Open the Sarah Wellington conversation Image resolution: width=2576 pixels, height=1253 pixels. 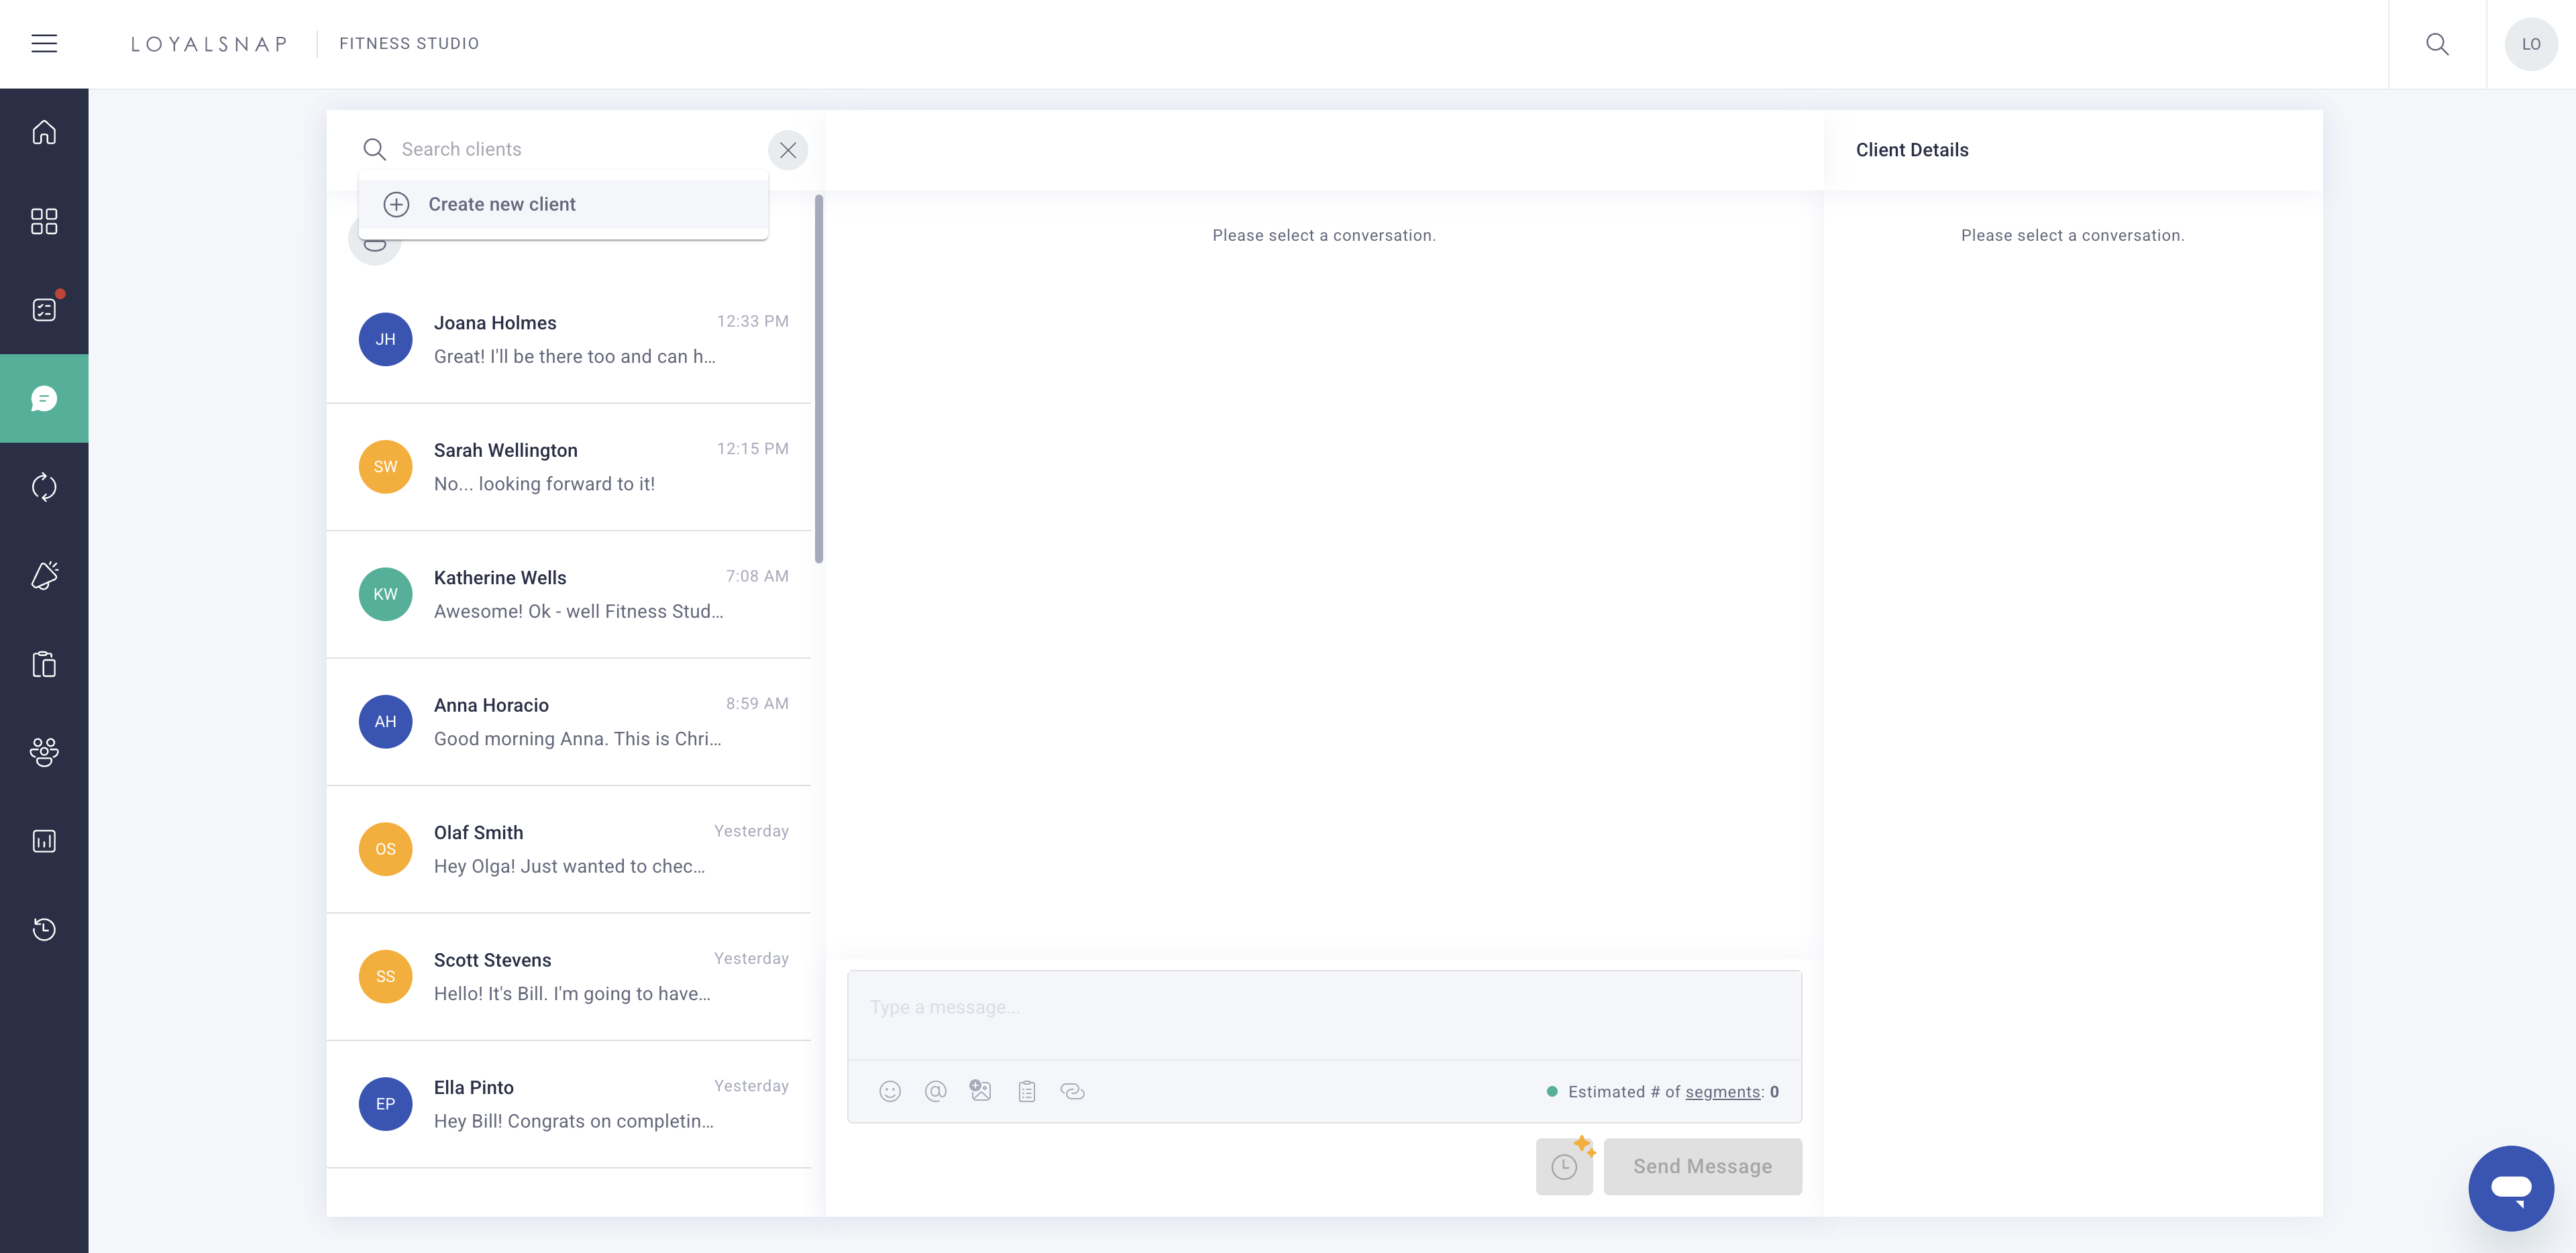[570, 467]
